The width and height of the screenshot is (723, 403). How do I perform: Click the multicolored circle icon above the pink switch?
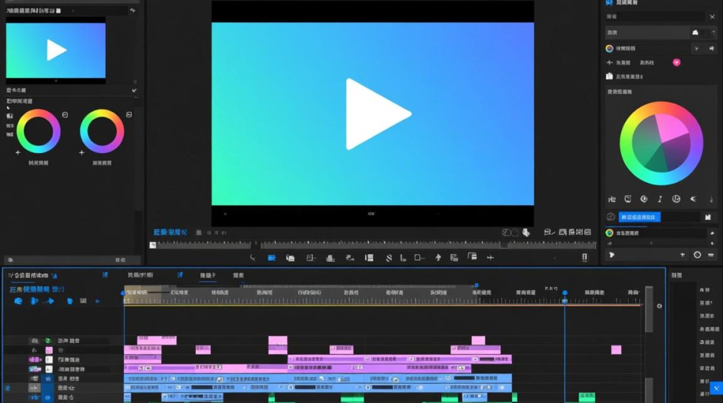[x=609, y=48]
